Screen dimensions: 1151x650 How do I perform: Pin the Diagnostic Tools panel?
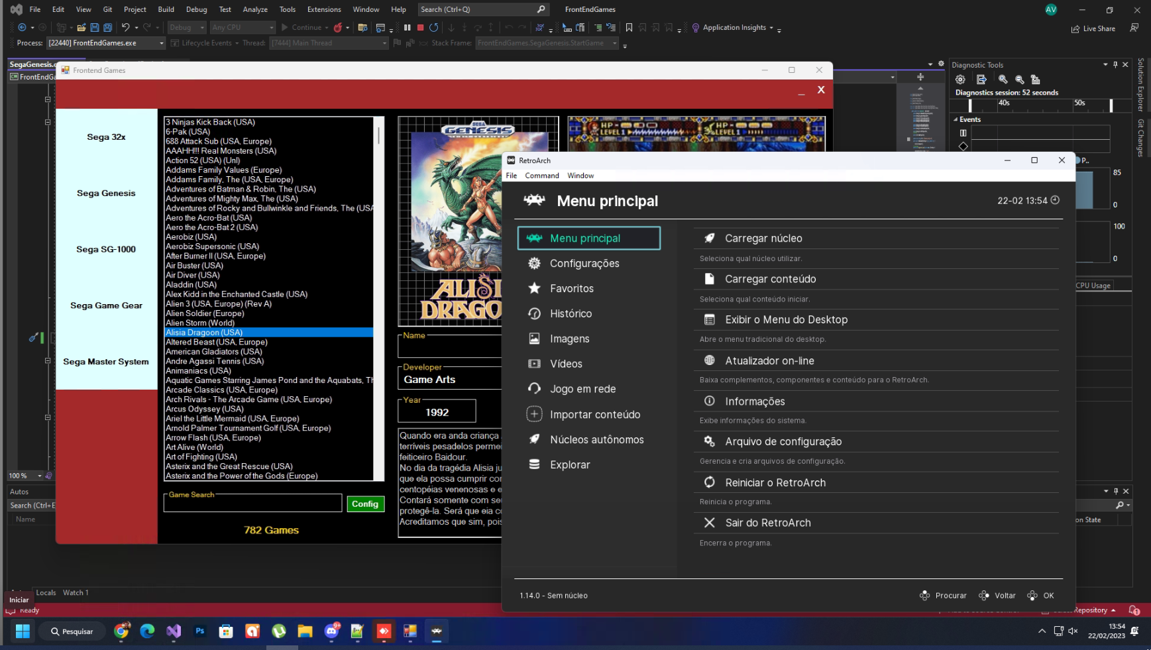(1115, 65)
